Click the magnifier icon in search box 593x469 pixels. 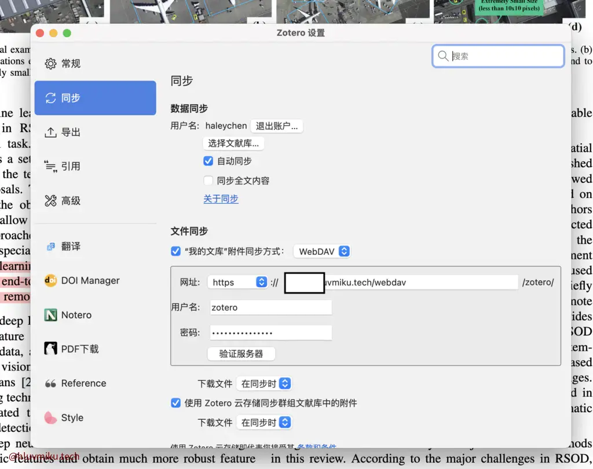pos(443,56)
